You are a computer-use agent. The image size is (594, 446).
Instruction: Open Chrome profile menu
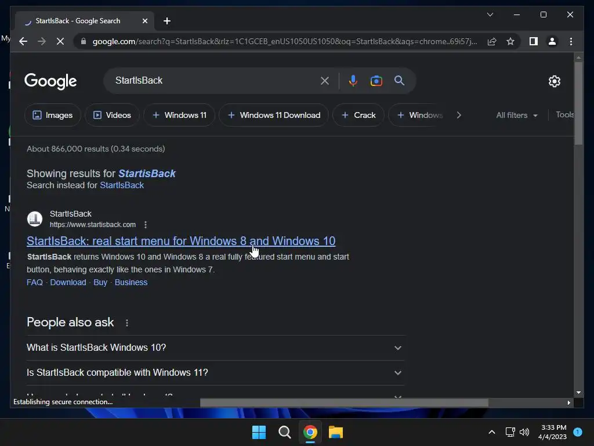point(552,41)
